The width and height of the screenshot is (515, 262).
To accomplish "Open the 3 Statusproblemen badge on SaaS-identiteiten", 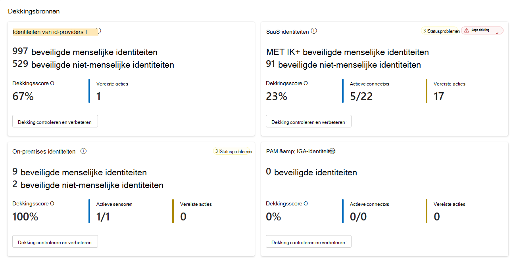I will (x=441, y=30).
